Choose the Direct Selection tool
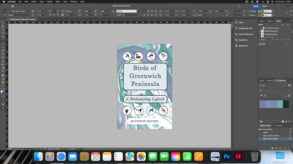This screenshot has height=164, width=293. [x=3, y=26]
